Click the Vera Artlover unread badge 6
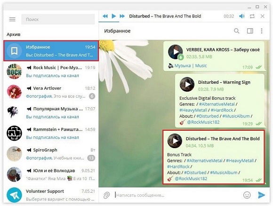Viewport: 273px width, 206px height. pos(92,96)
